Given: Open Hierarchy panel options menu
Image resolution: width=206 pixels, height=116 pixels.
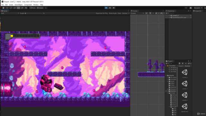Looking at the screenshot, I should pyautogui.click(x=191, y=11).
